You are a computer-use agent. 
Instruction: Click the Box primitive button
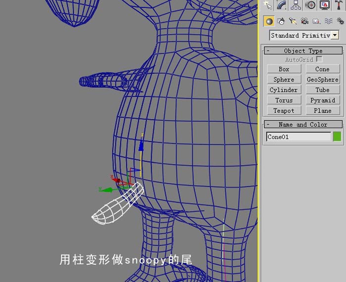(284, 69)
